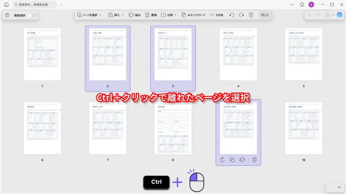Select page 3 thumbnail
This screenshot has height=194, width=346.
click(x=173, y=54)
